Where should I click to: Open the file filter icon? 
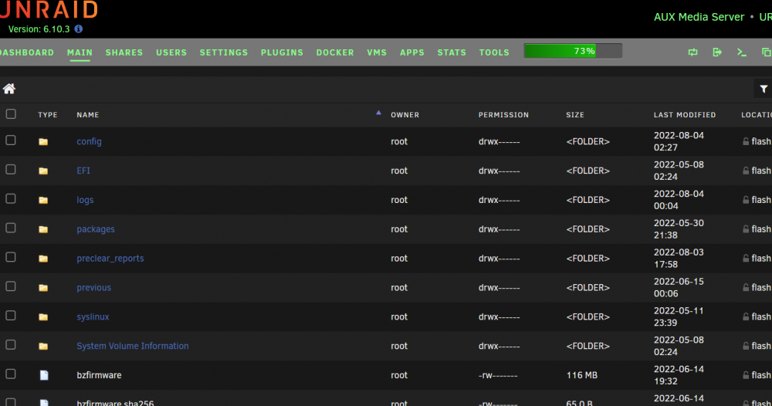click(x=764, y=89)
